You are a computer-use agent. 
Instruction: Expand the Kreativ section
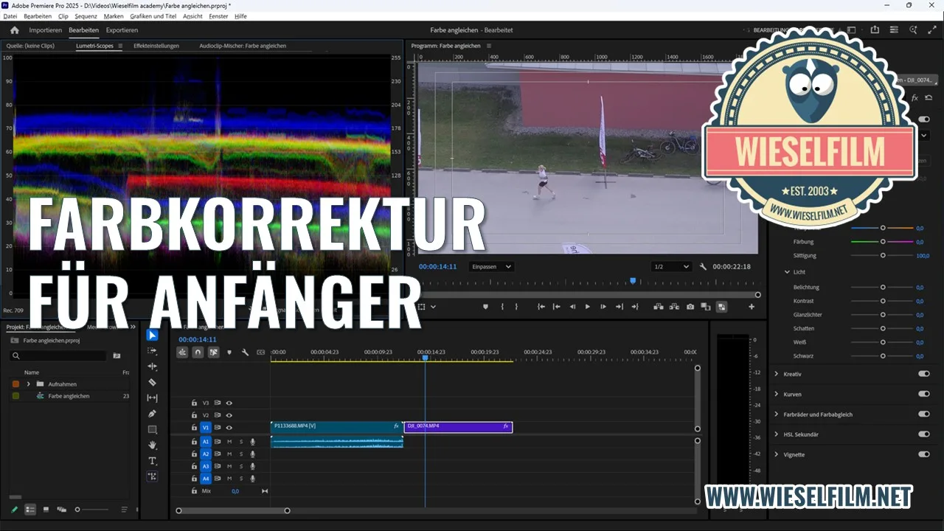click(777, 374)
